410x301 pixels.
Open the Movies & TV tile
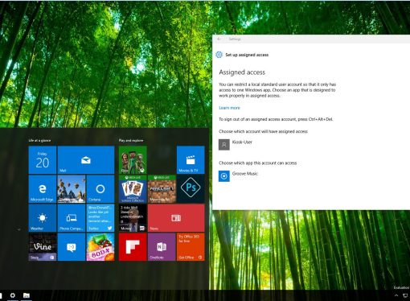click(x=191, y=160)
